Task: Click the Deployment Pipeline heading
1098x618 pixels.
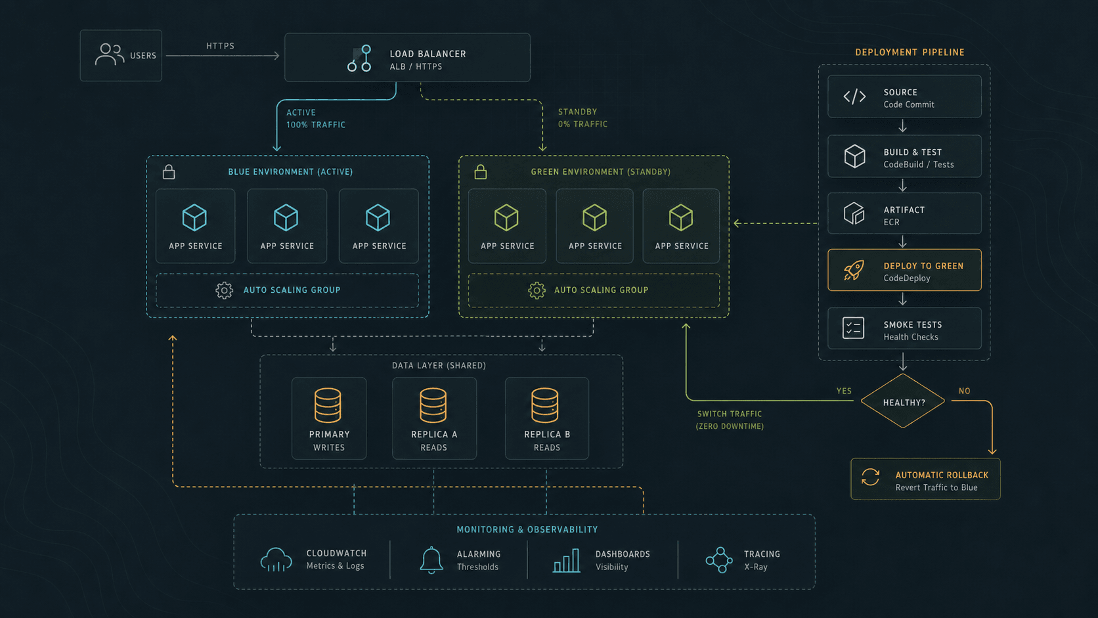Action: click(x=910, y=53)
